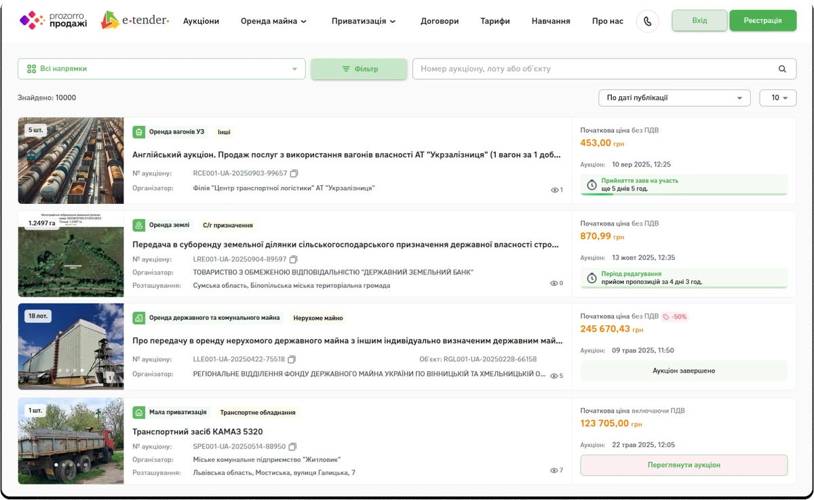The height and width of the screenshot is (500, 814).
Task: Click the auction number search field
Action: (594, 69)
